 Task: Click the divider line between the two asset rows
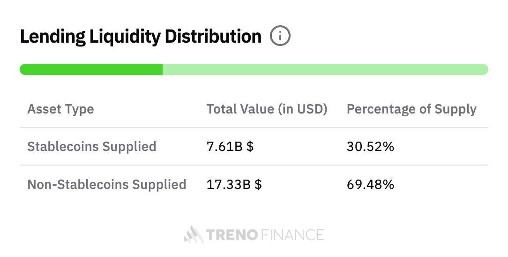pyautogui.click(x=254, y=165)
